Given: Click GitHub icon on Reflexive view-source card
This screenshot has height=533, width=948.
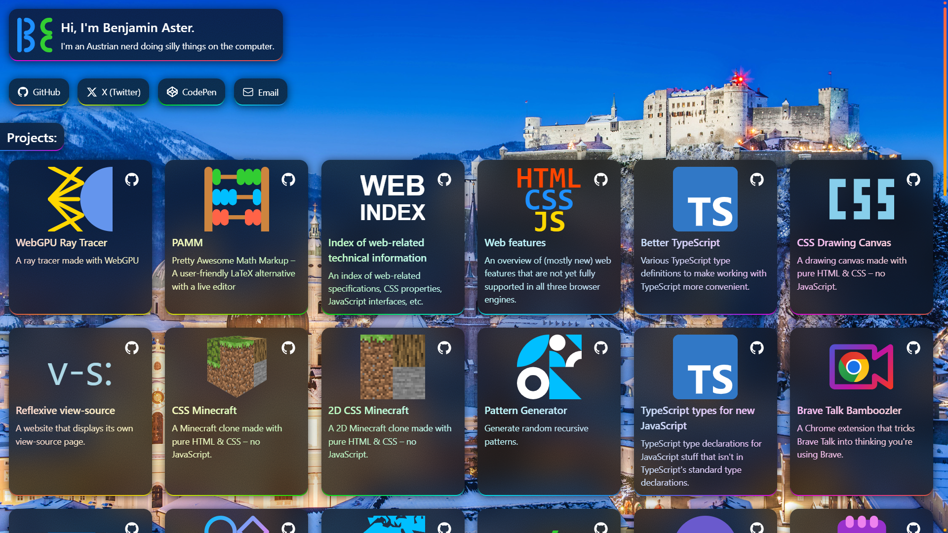Looking at the screenshot, I should (x=132, y=348).
